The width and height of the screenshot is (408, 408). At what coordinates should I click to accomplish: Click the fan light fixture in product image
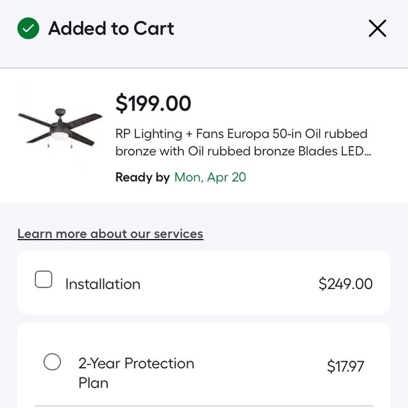click(x=60, y=136)
